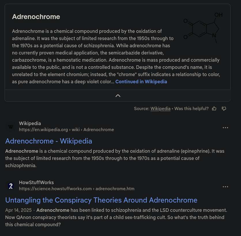This screenshot has height=236, width=241.
Task: Open more options for HowStuffWorks result
Action: [225, 187]
